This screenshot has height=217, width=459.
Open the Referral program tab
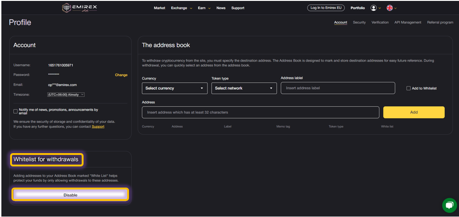click(x=440, y=22)
